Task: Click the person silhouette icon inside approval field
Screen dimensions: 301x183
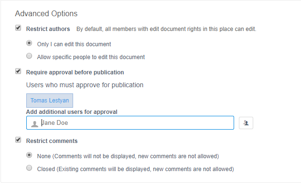Action: (34, 124)
